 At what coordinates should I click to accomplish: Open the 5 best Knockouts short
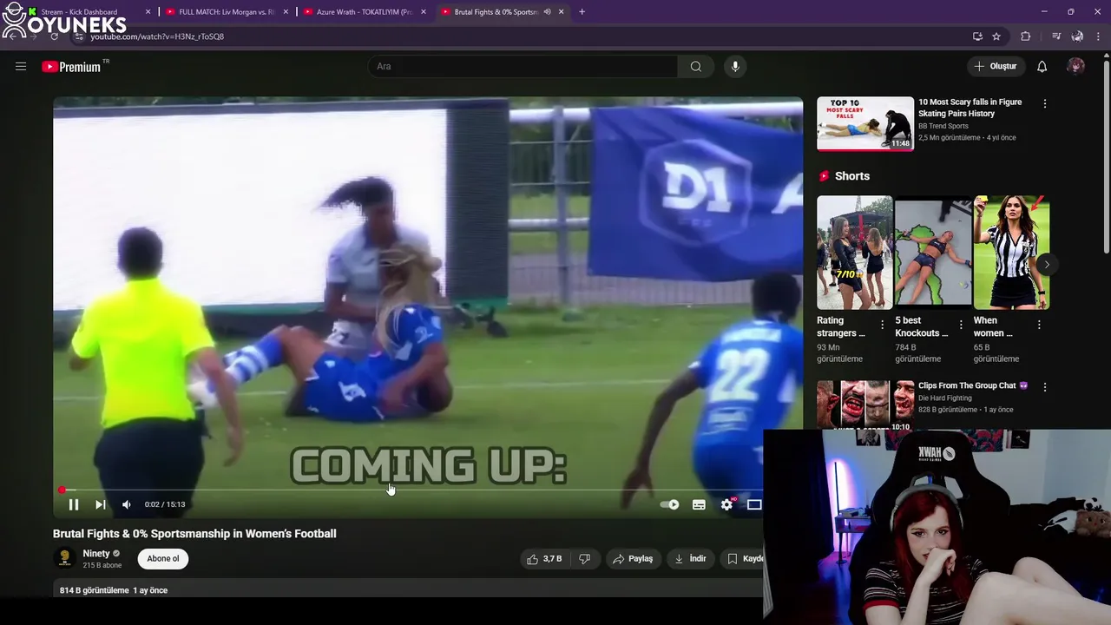point(933,253)
